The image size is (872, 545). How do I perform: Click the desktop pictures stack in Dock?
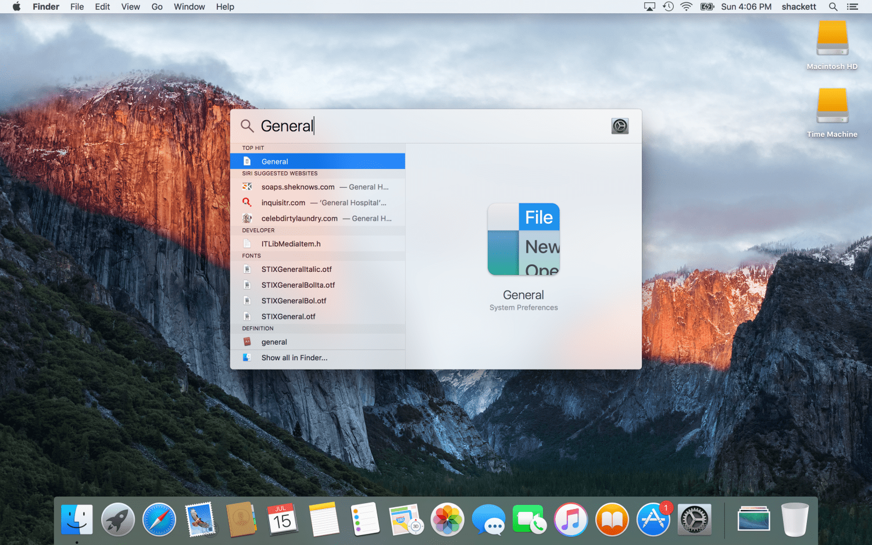tap(754, 519)
